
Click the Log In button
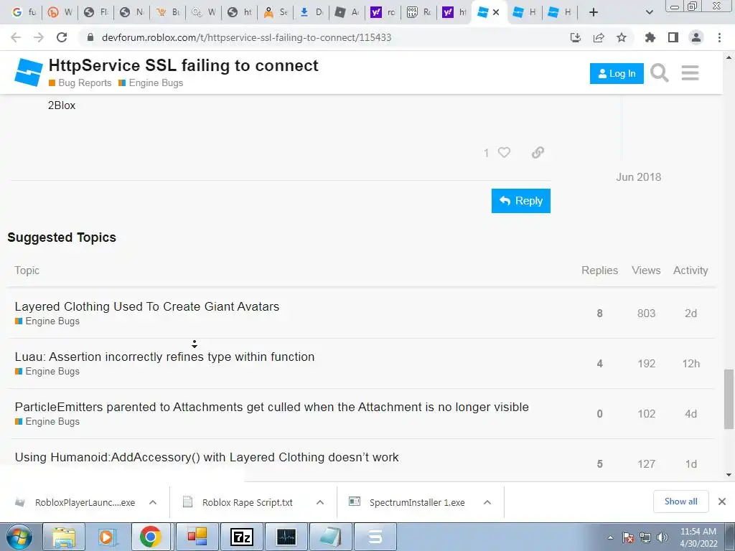click(x=617, y=74)
